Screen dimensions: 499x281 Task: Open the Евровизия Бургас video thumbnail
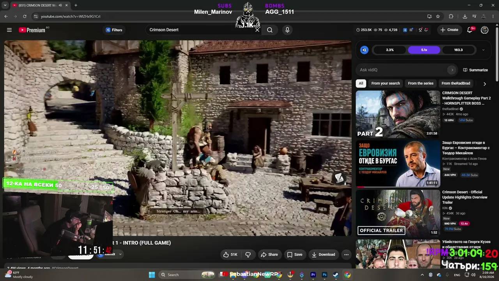click(x=398, y=164)
